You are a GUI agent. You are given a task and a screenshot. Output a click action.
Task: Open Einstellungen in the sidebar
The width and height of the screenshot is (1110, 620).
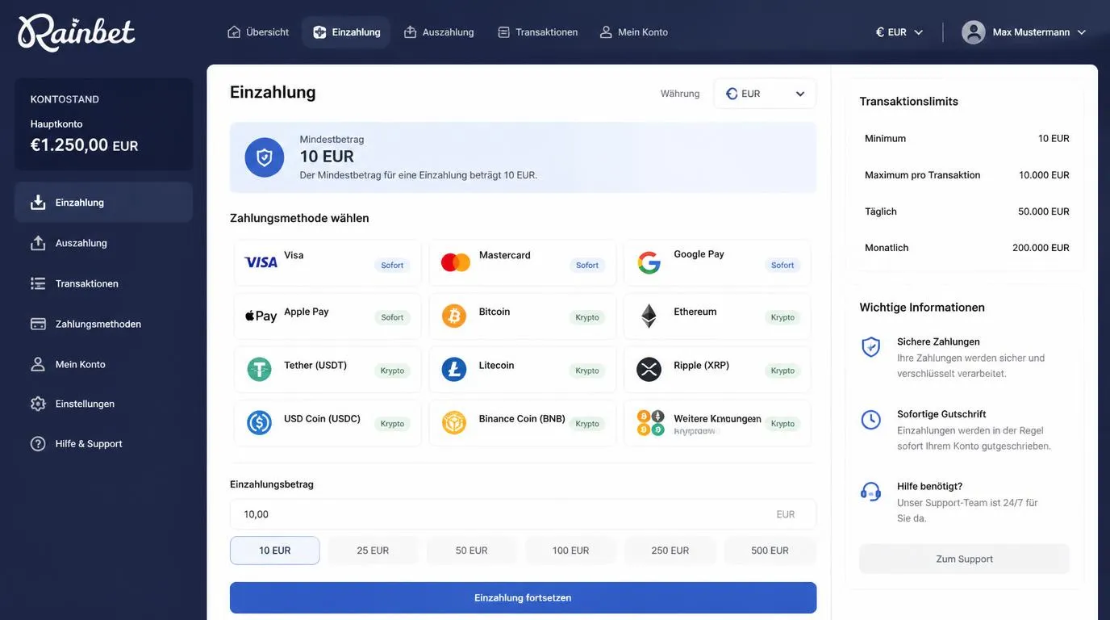tap(103, 404)
